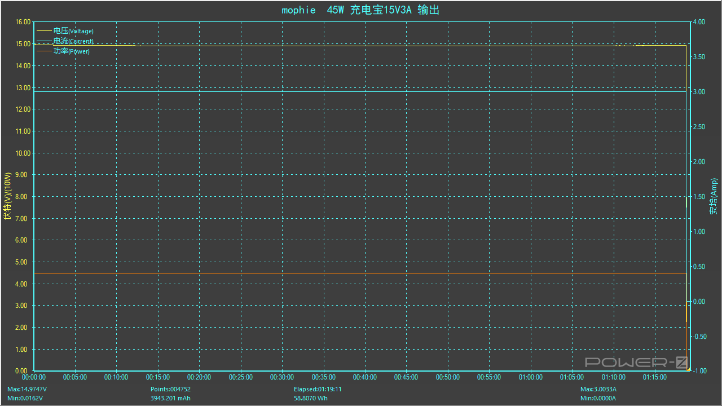Click the 10.00 voltage axis label
The height and width of the screenshot is (406, 722).
[23, 153]
